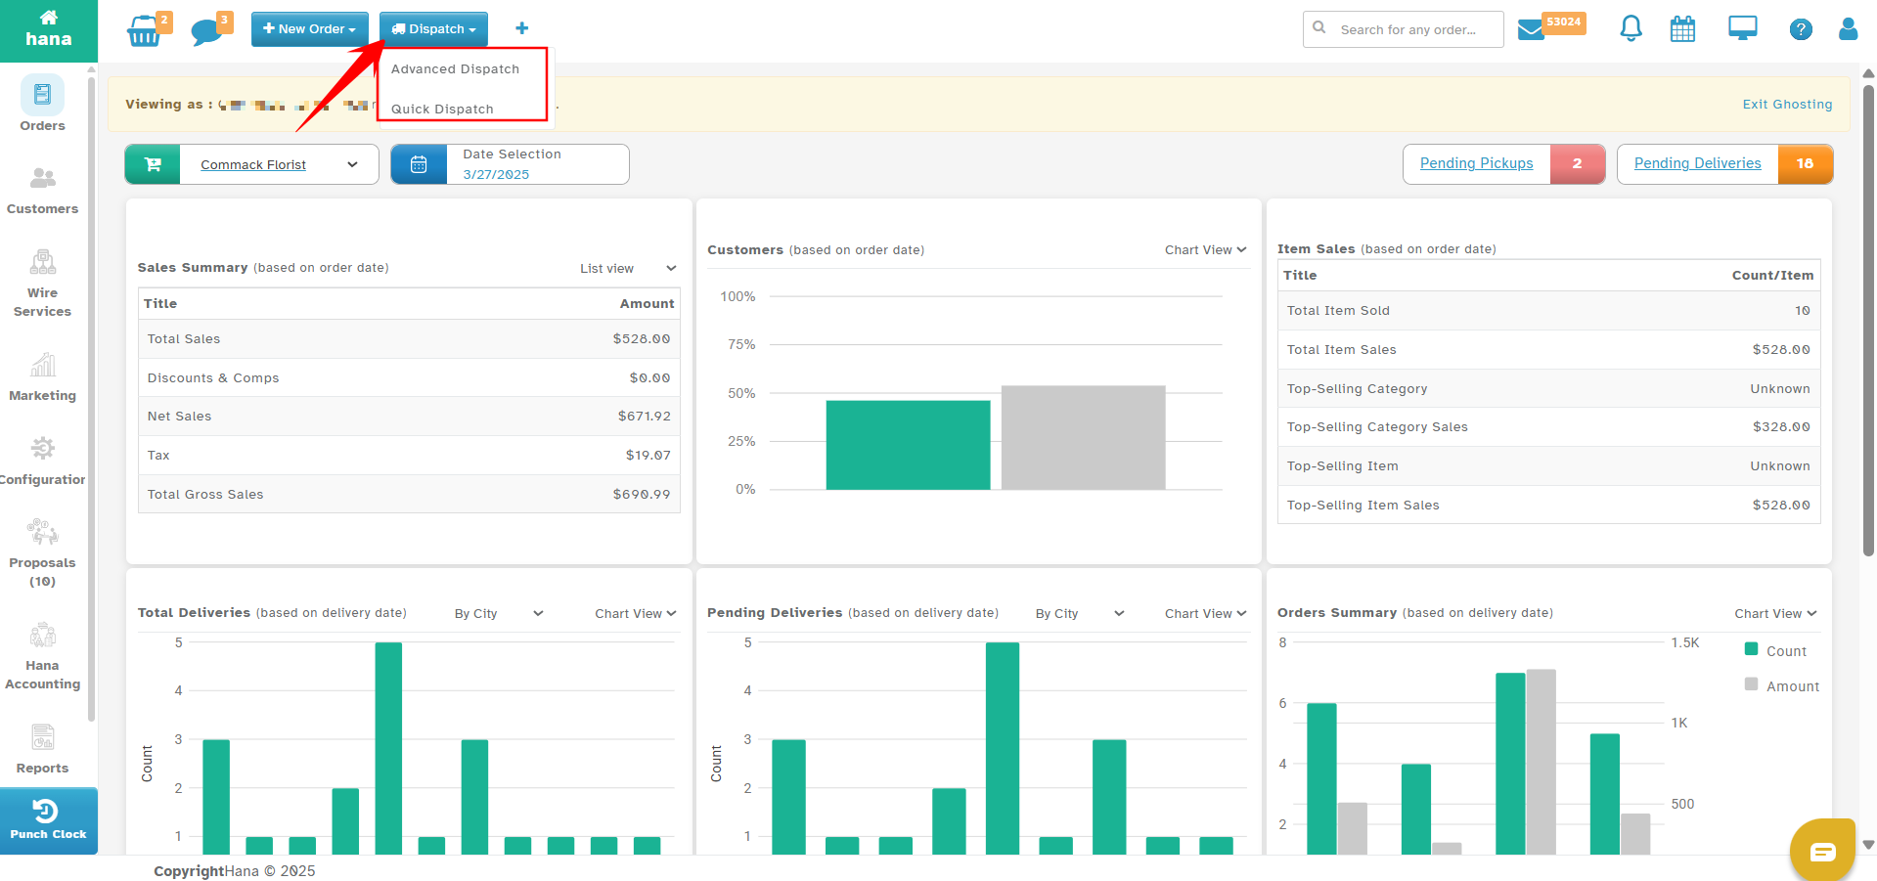Screen dimensions: 1877x881
Task: Click Exit Ghosting link
Action: coord(1787,105)
